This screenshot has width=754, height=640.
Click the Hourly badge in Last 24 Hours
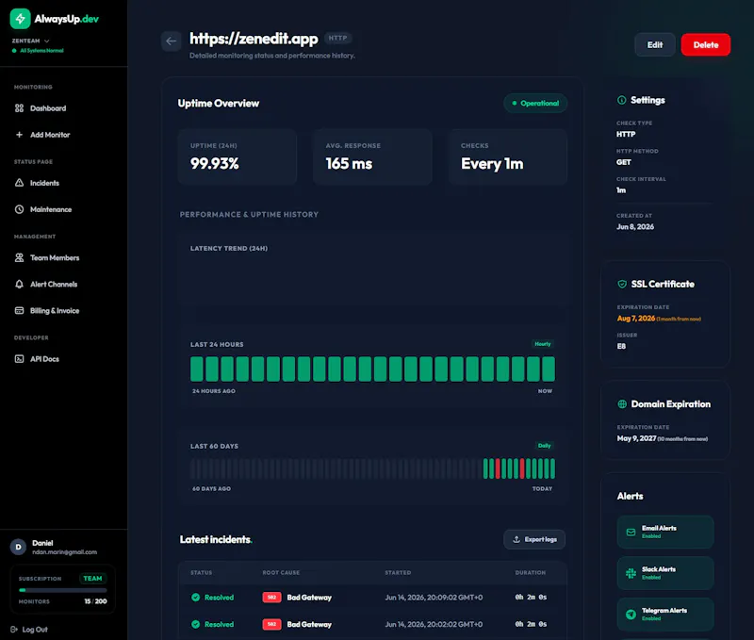[x=543, y=344]
